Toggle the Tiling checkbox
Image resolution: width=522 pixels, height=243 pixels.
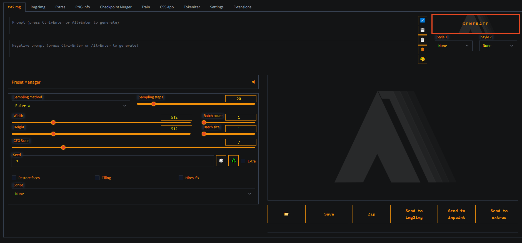click(x=97, y=178)
